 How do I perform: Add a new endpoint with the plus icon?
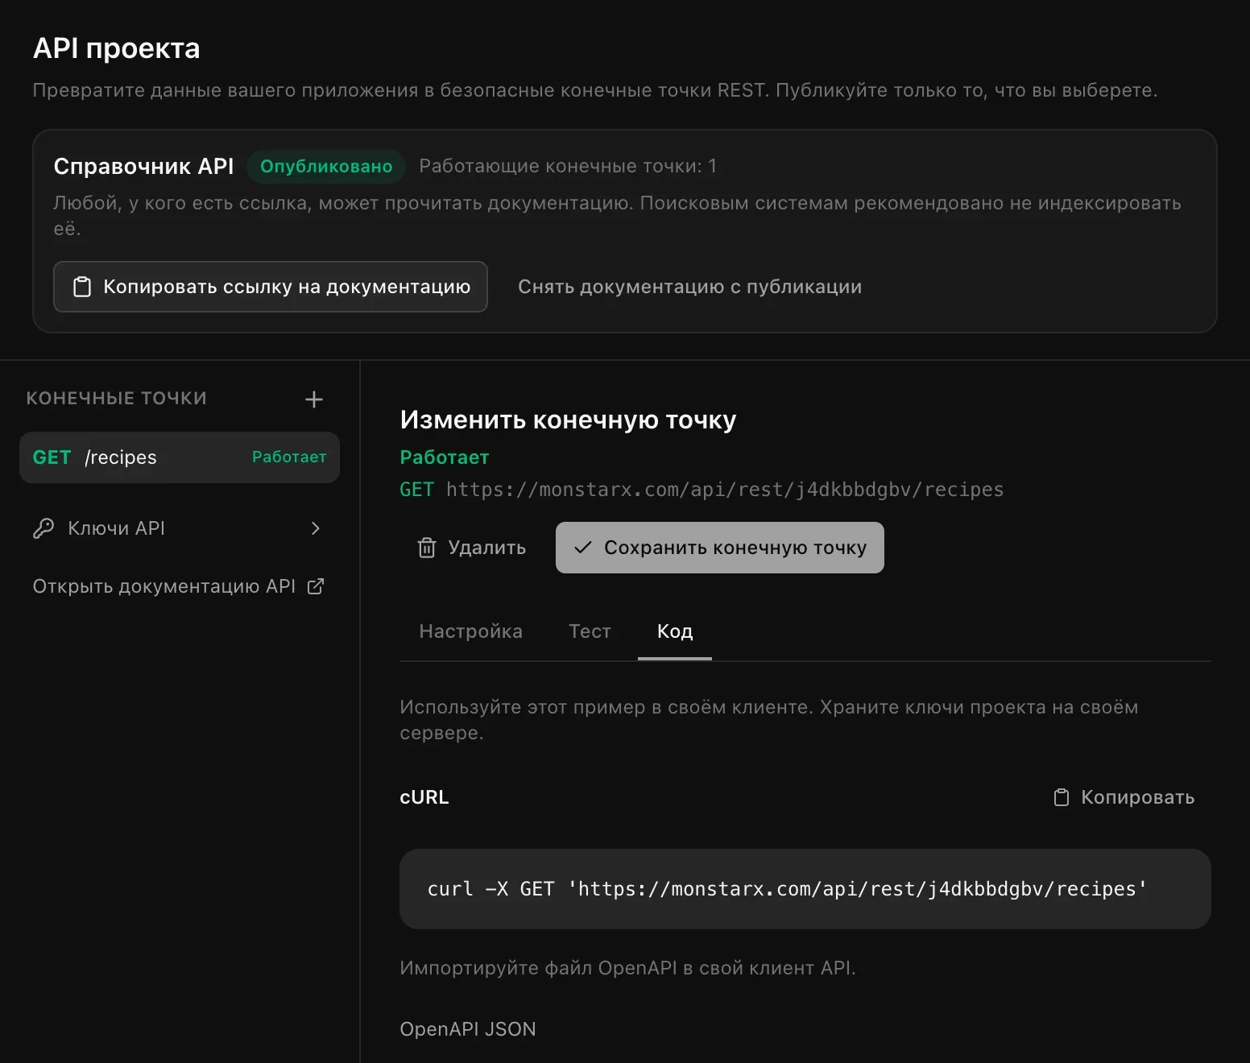pos(314,399)
